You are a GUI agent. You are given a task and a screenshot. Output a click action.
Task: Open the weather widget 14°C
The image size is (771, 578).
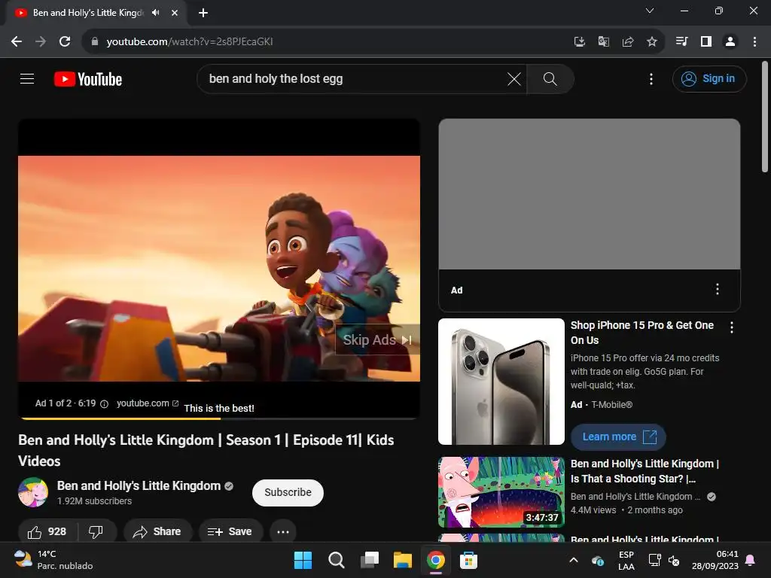(x=53, y=560)
